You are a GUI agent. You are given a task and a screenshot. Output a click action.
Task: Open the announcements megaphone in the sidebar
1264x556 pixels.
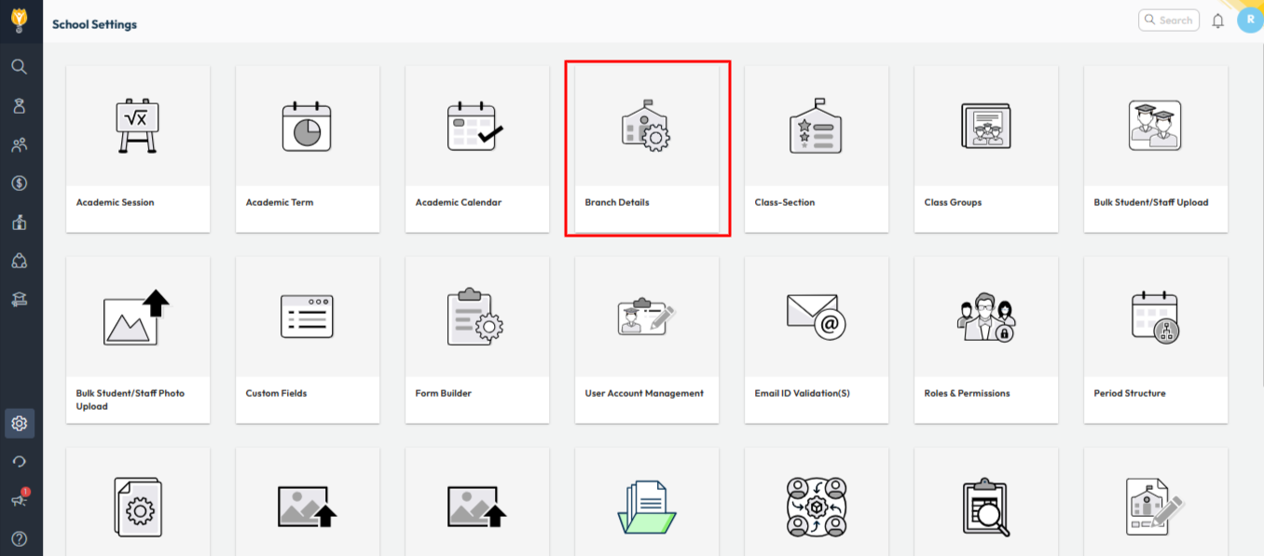[x=20, y=500]
